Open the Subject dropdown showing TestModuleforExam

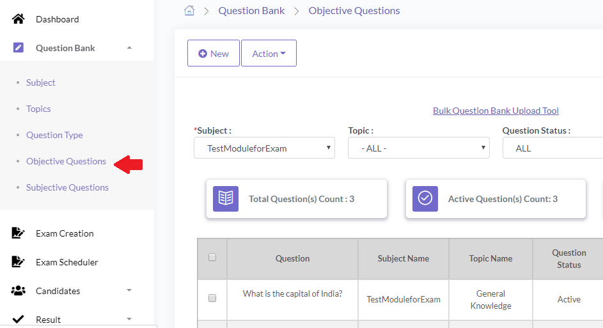(x=264, y=148)
